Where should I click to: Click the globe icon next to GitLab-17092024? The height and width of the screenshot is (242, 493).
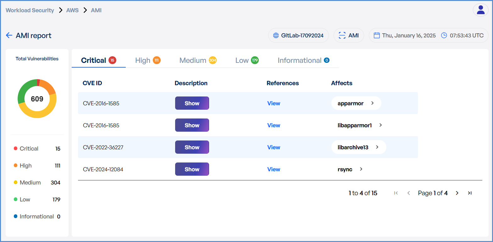pyautogui.click(x=276, y=36)
